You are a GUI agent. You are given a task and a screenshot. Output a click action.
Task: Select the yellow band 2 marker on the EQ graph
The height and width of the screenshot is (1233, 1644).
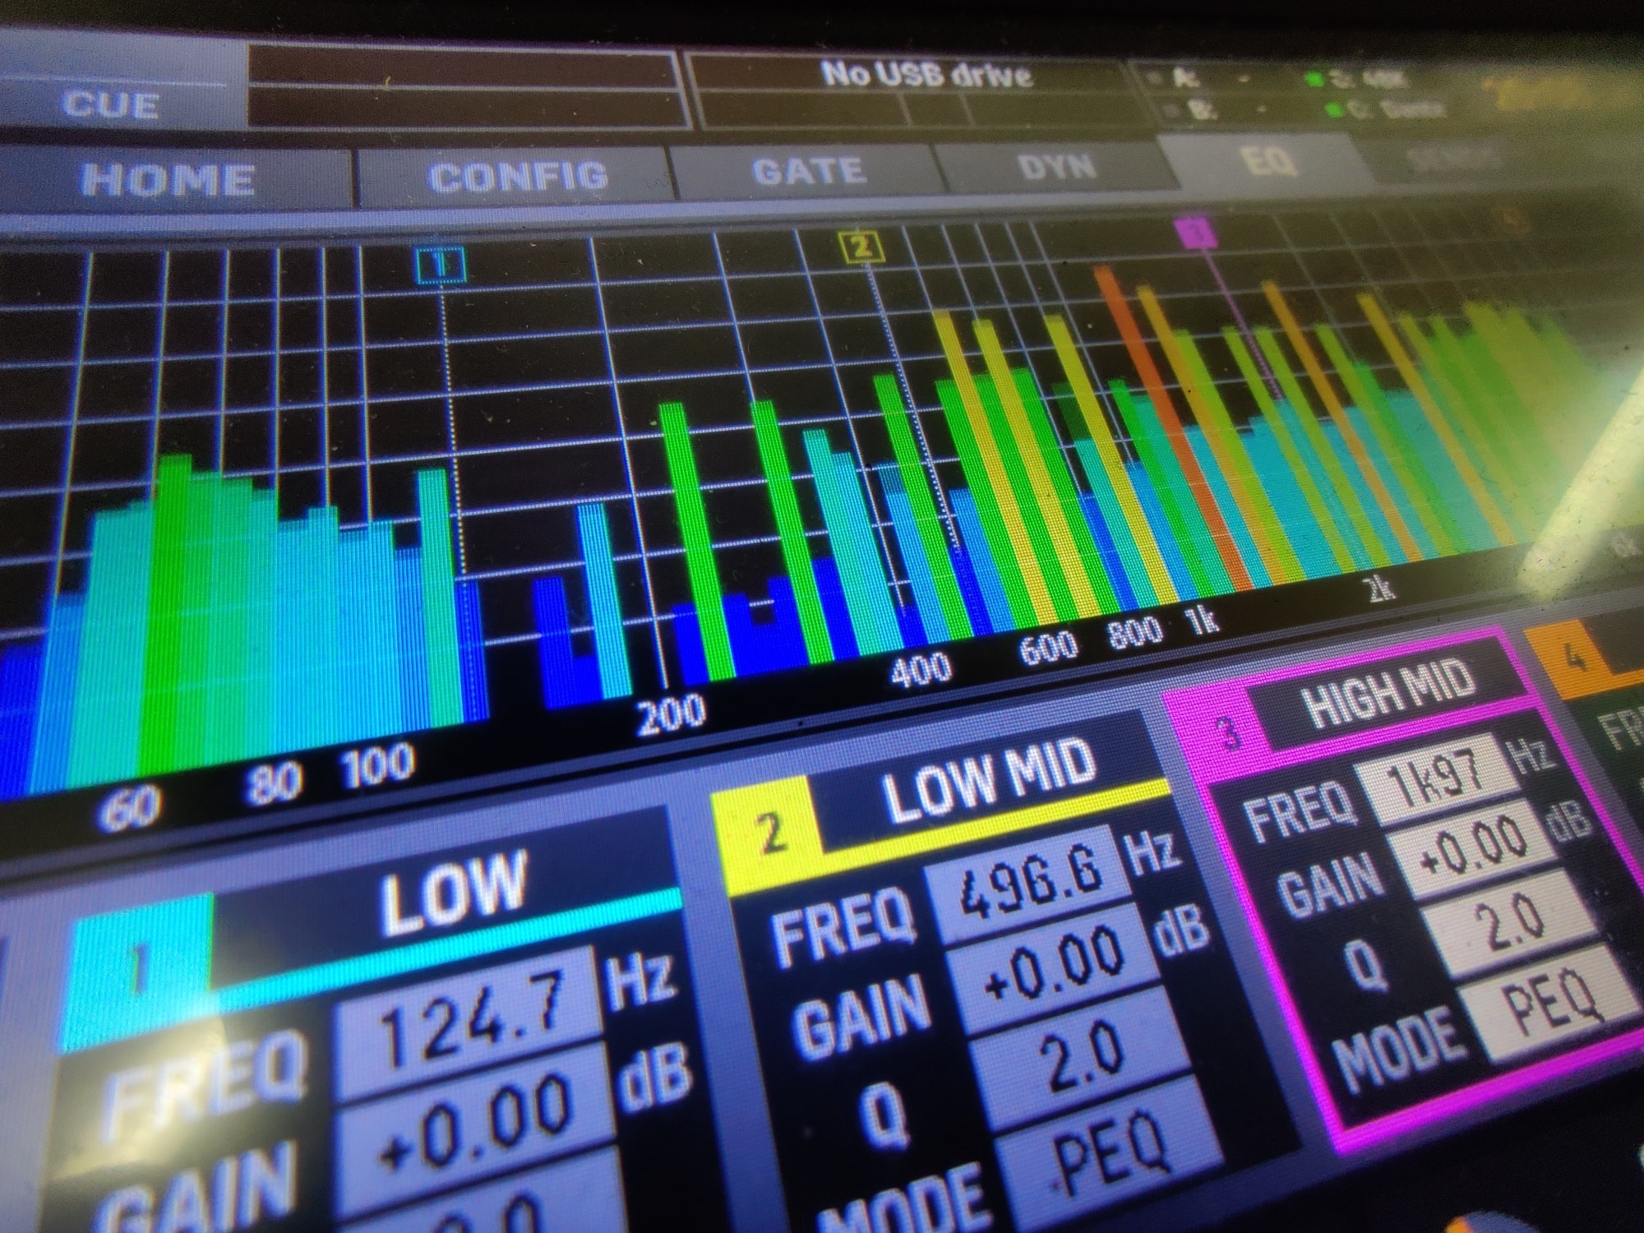pos(861,246)
